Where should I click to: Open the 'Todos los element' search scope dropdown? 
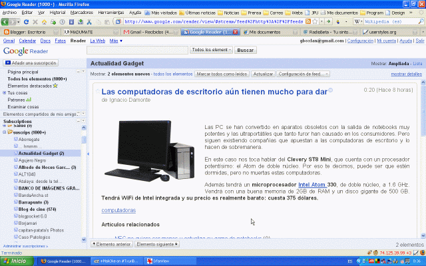pyautogui.click(x=211, y=50)
